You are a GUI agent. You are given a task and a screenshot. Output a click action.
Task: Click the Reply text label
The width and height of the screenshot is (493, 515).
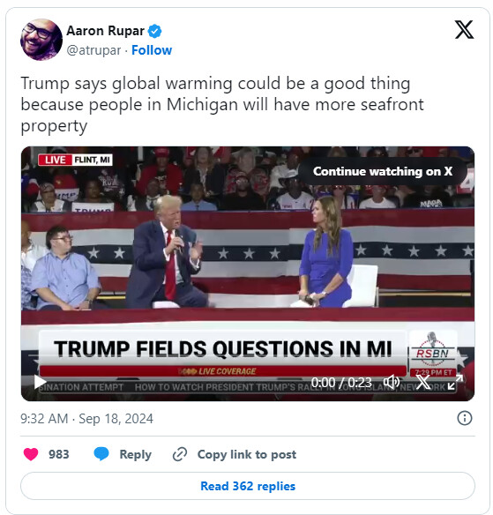tap(135, 454)
